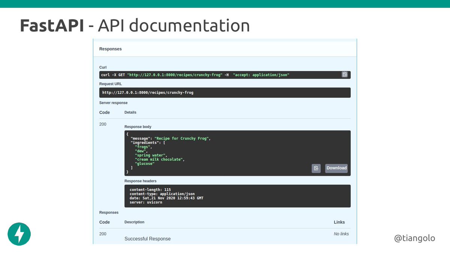This screenshot has height=253, width=450.
Task: Select the date header line
Action: tap(166, 198)
